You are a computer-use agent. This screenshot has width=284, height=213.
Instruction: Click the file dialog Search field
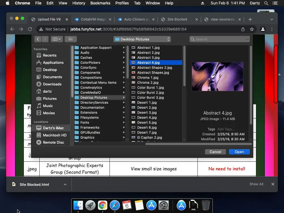tap(220, 39)
